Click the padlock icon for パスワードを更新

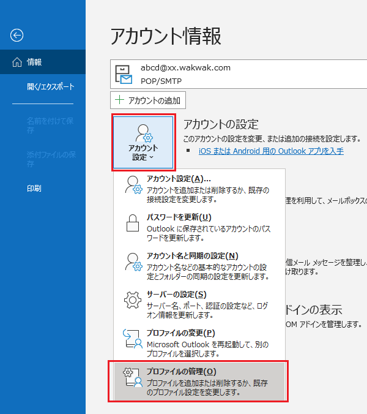pos(133,224)
